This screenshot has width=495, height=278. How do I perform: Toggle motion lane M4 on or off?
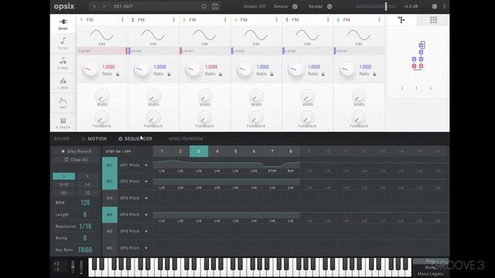coord(110,215)
